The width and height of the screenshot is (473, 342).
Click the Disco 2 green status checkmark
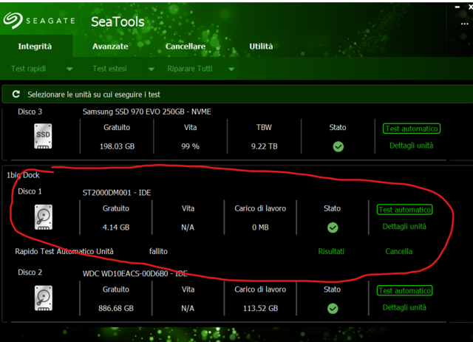coord(333,309)
